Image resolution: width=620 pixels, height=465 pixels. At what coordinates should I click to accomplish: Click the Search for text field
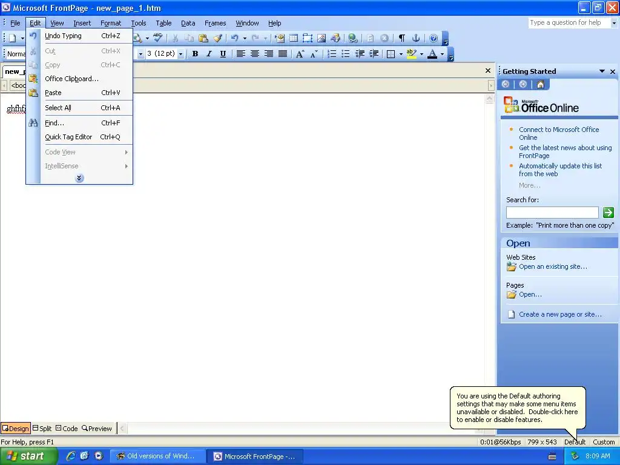(x=552, y=213)
